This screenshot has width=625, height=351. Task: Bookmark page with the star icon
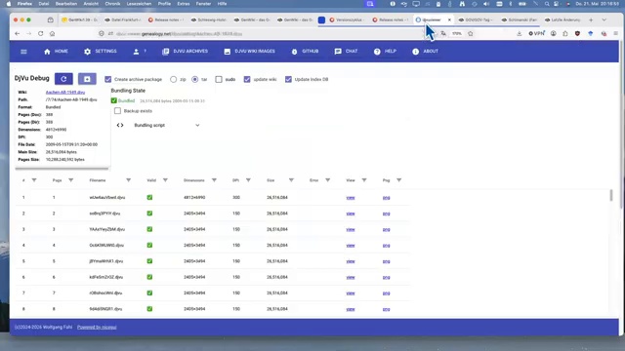471,34
